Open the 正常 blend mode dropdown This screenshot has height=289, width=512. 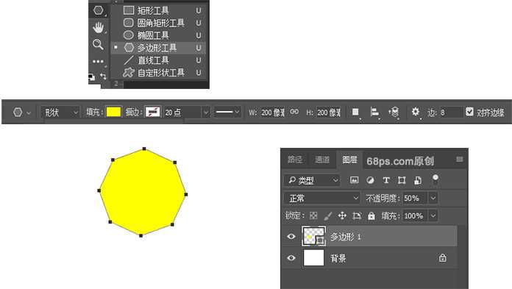(322, 199)
